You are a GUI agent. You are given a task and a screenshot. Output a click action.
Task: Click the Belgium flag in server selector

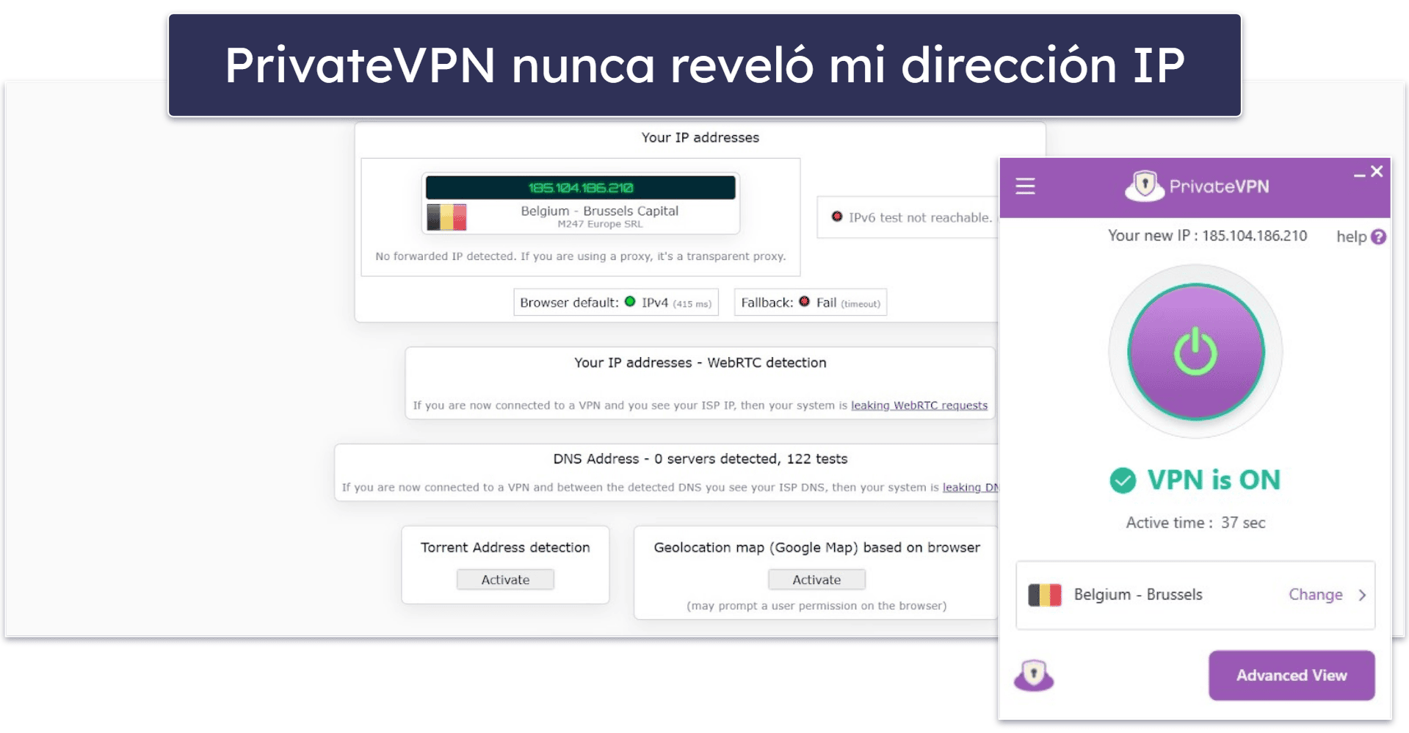point(1045,595)
